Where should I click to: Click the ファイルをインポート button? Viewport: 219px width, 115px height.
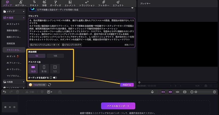(118, 106)
